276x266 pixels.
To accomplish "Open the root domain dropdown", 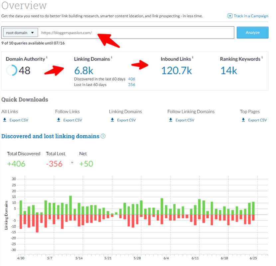I will click(x=20, y=33).
